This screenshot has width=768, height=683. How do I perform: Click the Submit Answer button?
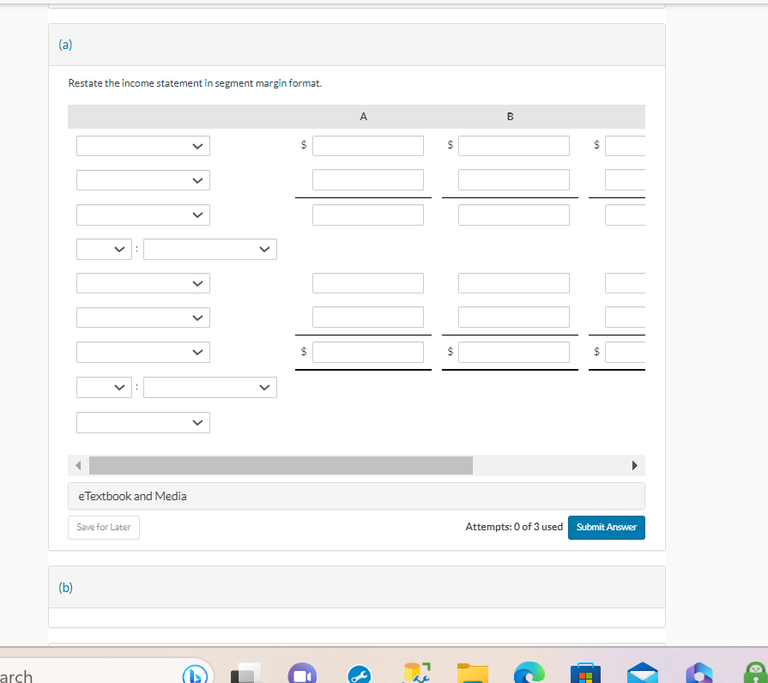(x=607, y=528)
